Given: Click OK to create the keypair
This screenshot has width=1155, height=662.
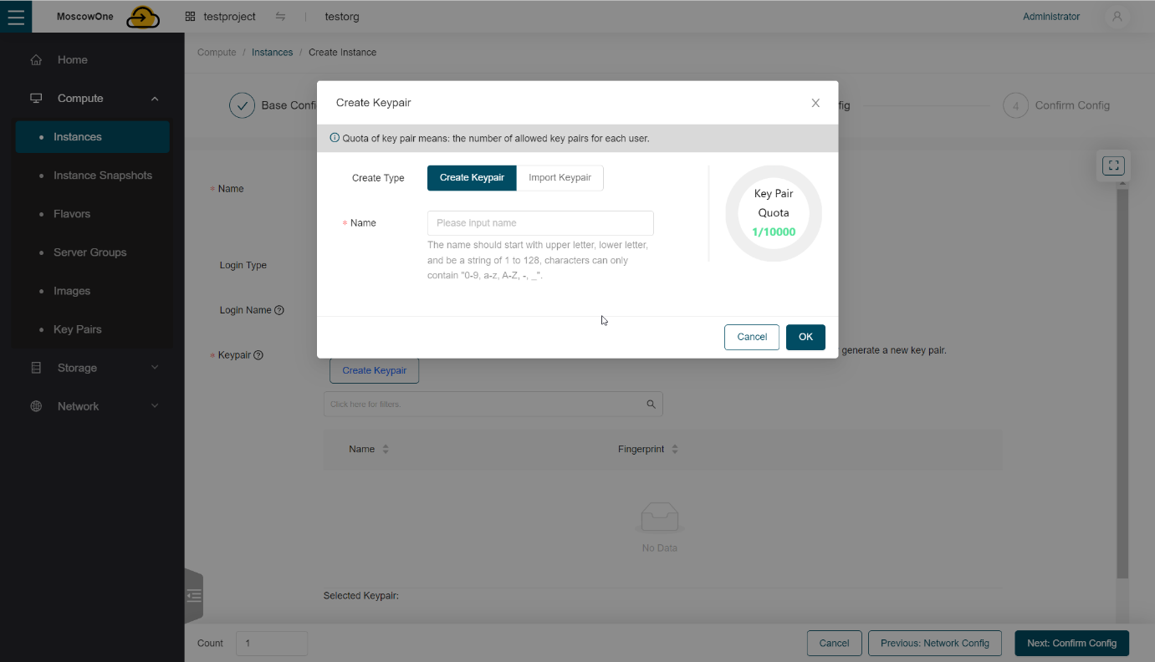Looking at the screenshot, I should pyautogui.click(x=805, y=337).
